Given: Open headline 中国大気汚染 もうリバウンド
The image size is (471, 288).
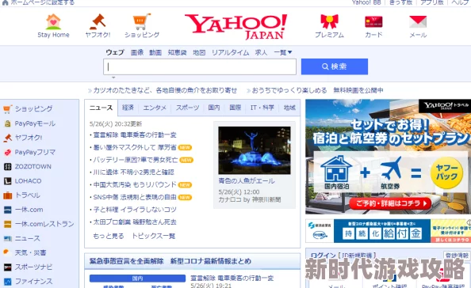Looking at the screenshot, I should tap(135, 184).
